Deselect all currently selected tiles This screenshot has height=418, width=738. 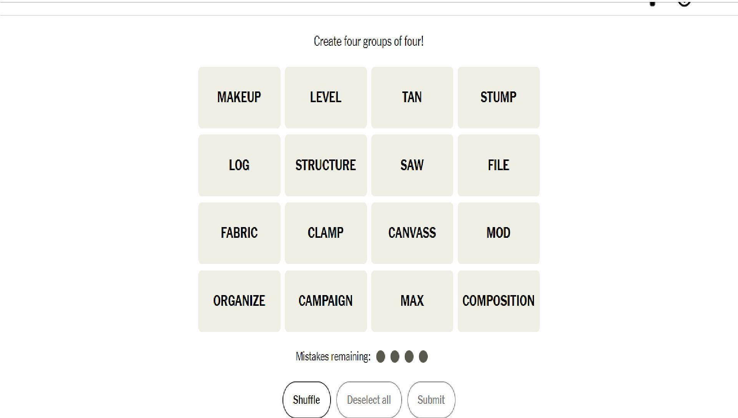369,400
